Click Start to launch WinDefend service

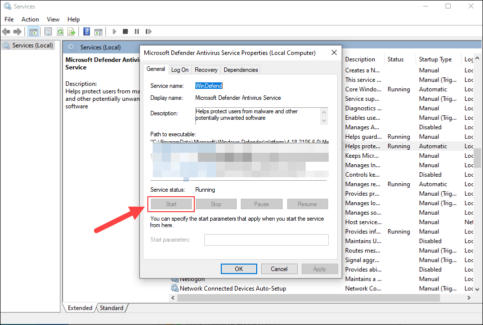pos(170,204)
